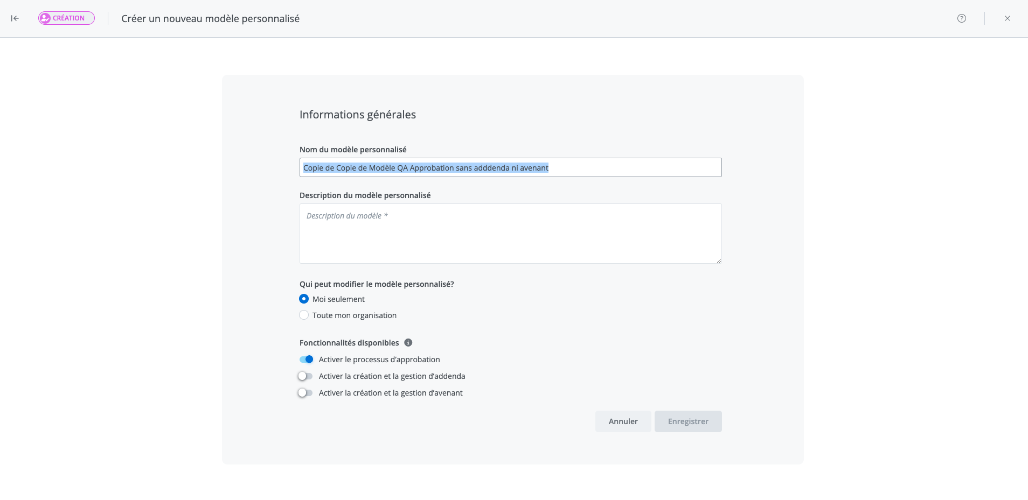Click the page title Créer un nouveau modèle

(x=210, y=19)
